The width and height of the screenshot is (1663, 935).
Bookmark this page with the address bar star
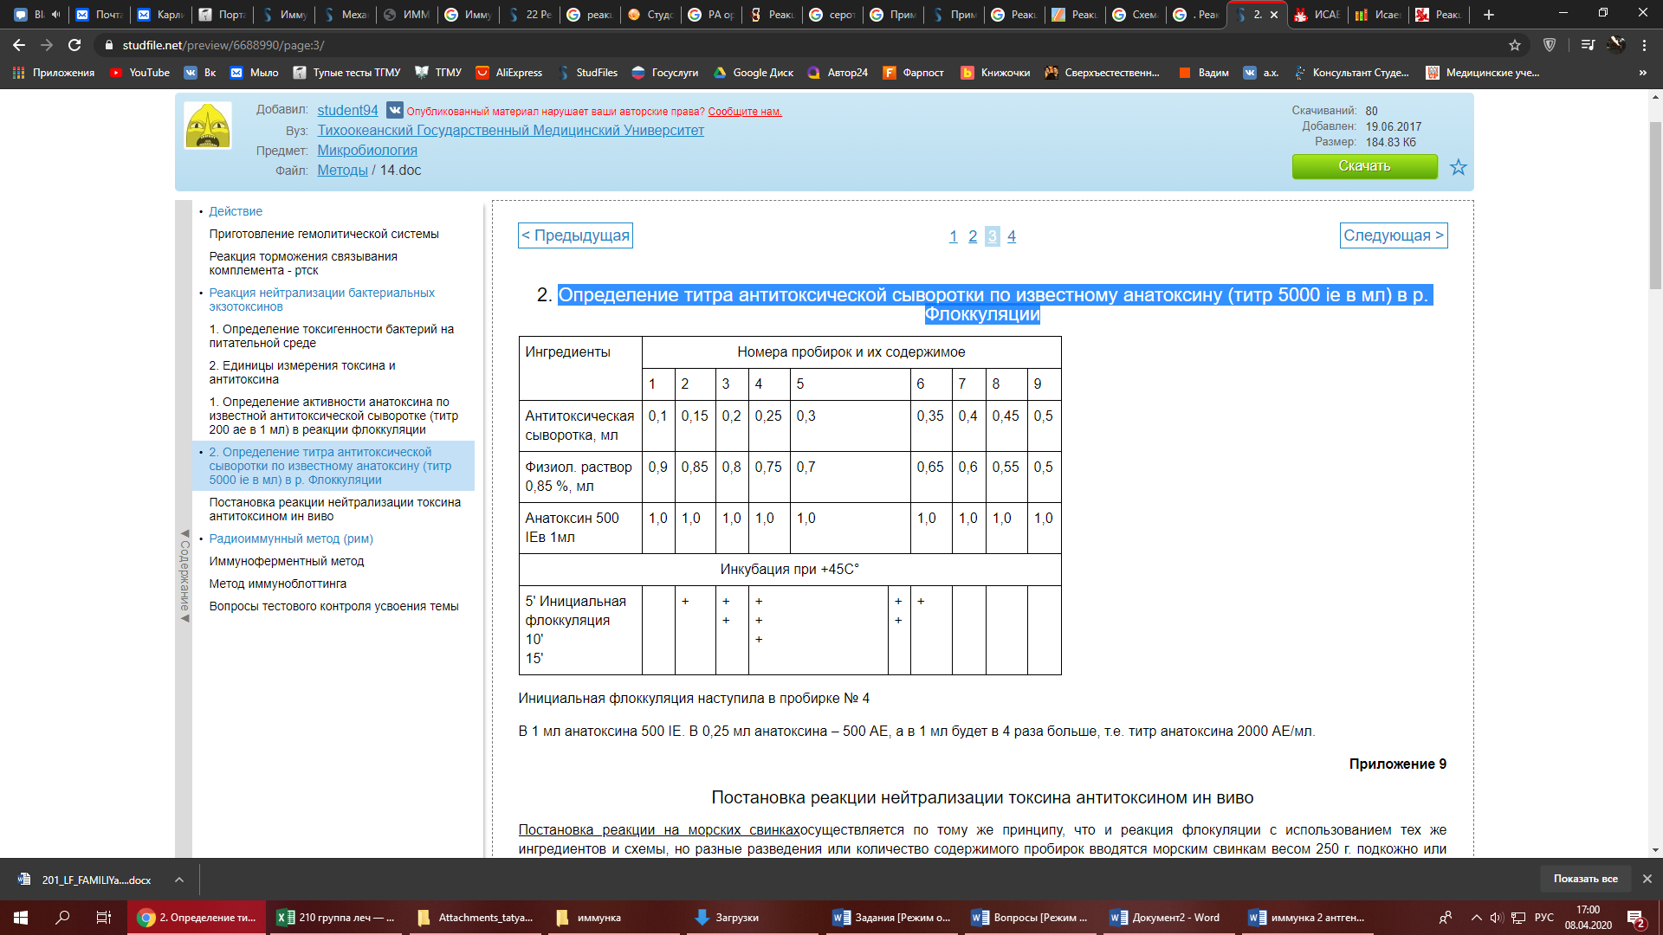[x=1515, y=45]
